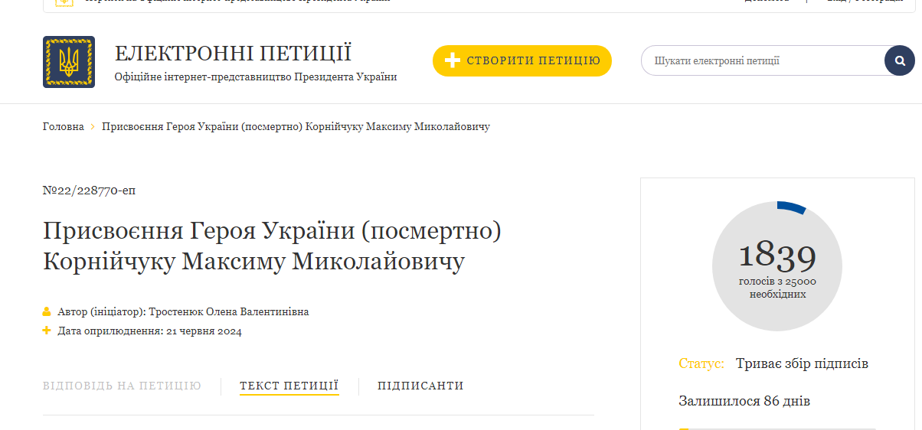
Task: Focus the Шукати електронні петиції search field
Action: point(762,61)
